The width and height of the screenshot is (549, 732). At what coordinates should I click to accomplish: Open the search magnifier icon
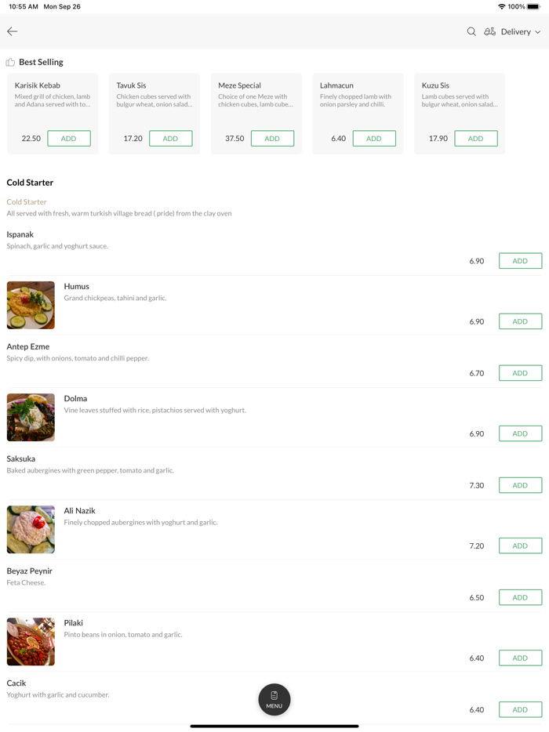pyautogui.click(x=471, y=31)
